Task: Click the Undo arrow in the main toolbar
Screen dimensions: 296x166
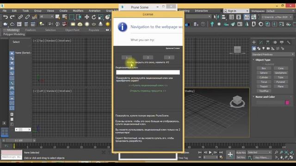Action: pos(5,17)
